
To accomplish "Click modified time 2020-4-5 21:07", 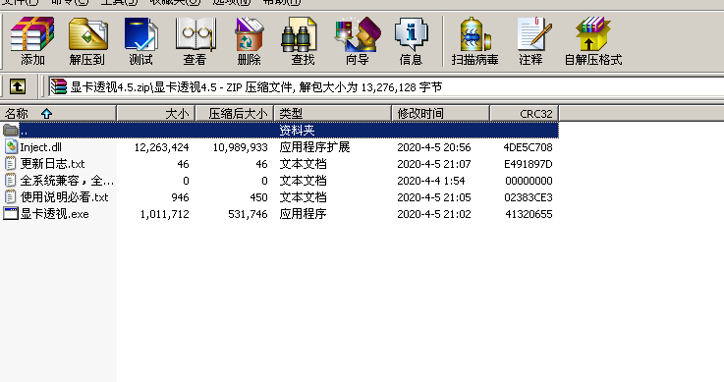I will point(434,164).
